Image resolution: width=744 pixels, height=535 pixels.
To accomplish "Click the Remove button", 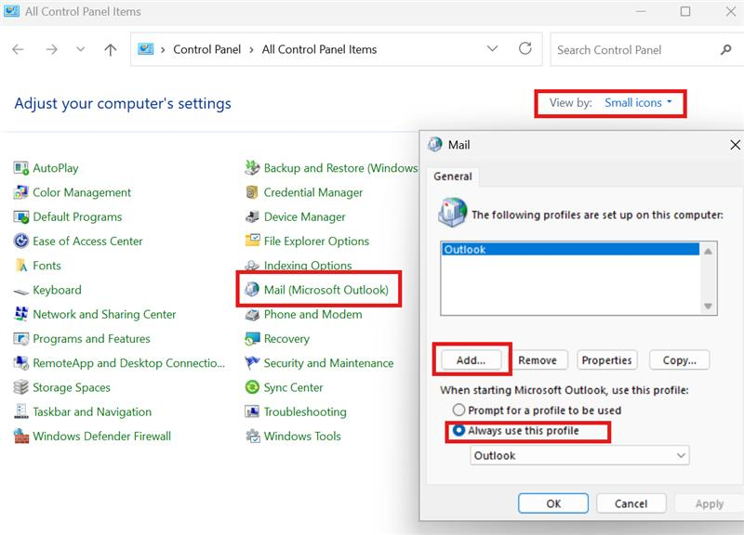I will (538, 360).
